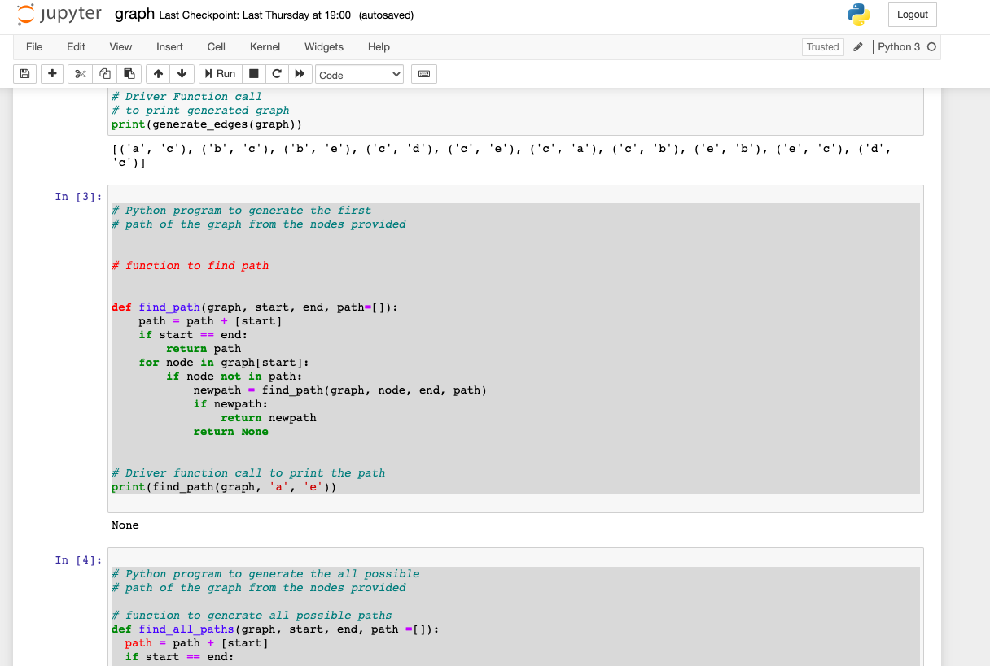This screenshot has height=666, width=990.
Task: Click the In [4] cell prompt
Action: [x=78, y=560]
